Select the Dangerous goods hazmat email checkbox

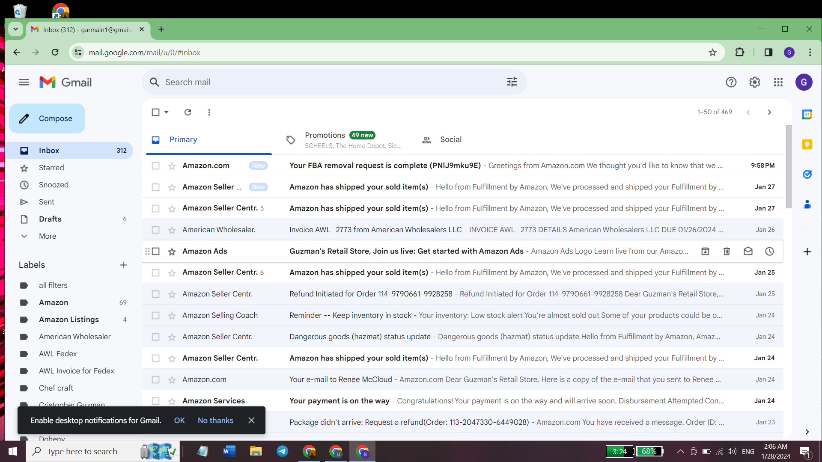pos(155,337)
